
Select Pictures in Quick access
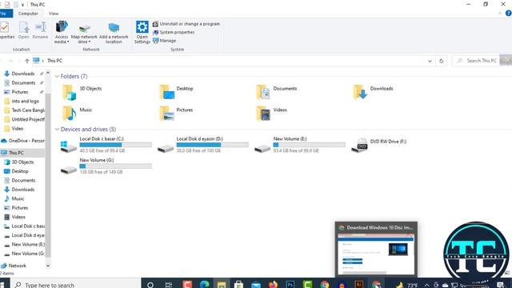pos(20,92)
